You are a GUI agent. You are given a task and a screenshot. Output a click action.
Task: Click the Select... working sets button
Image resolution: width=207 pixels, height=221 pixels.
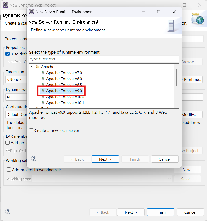click(188, 179)
